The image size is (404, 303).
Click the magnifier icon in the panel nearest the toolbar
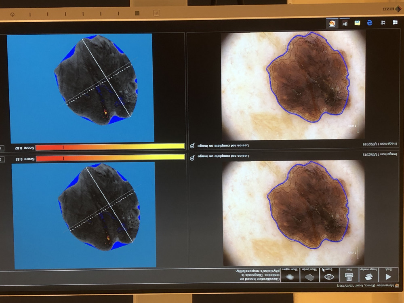tap(192, 158)
